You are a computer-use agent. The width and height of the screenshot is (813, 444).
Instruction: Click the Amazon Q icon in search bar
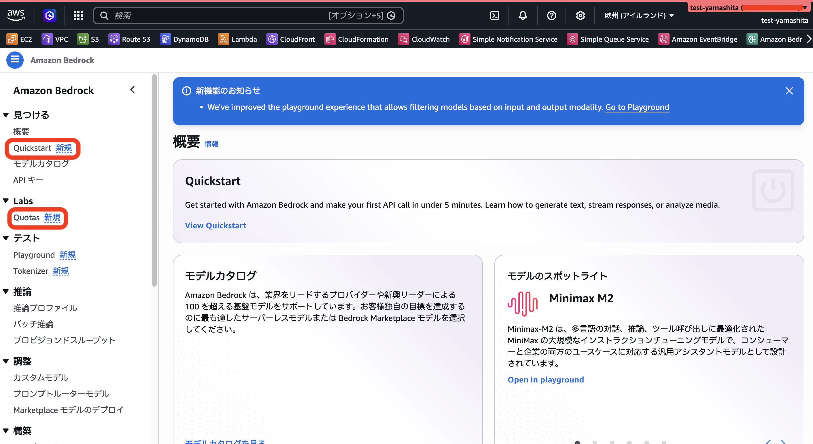pos(391,16)
